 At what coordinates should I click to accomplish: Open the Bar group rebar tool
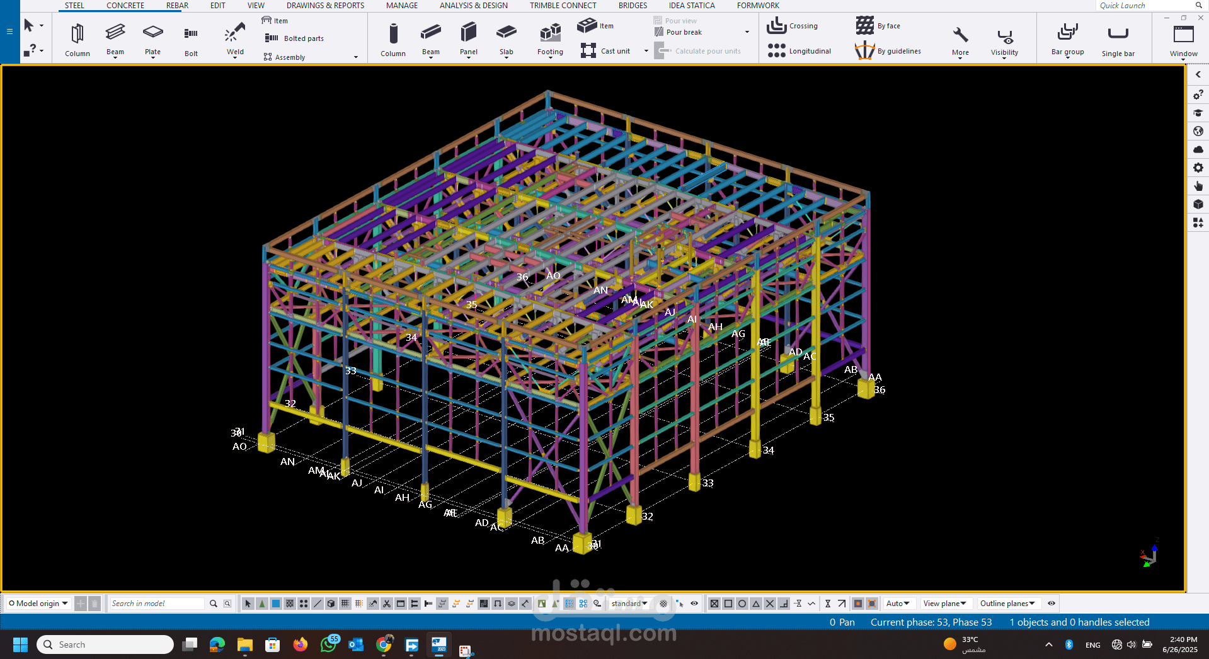(x=1067, y=39)
